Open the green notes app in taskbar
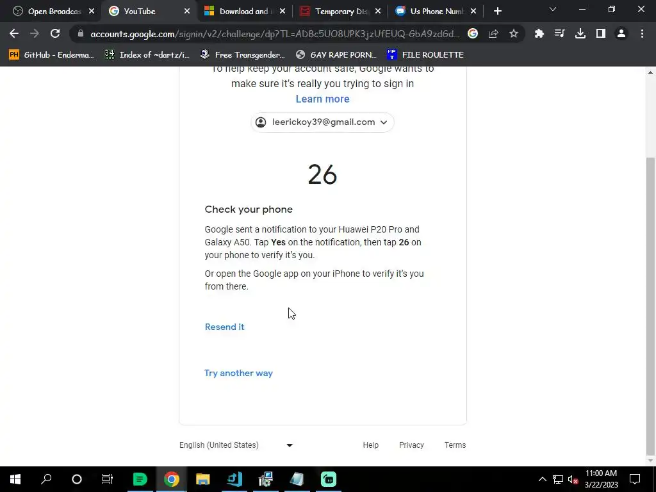 click(140, 479)
